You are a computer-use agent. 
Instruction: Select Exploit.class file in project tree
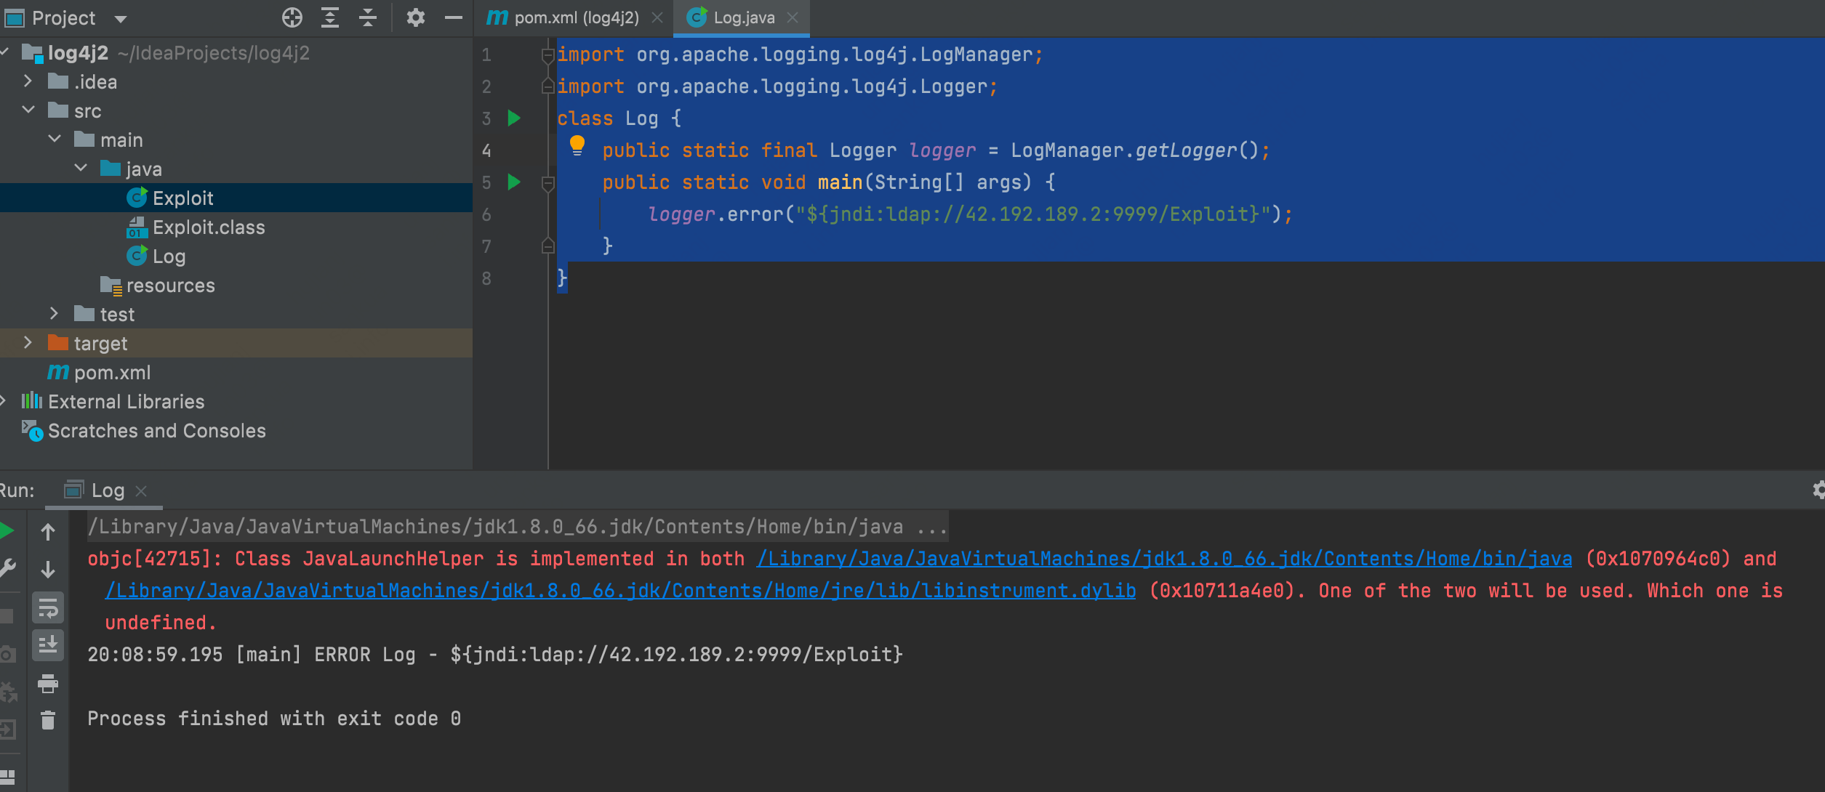click(x=208, y=227)
